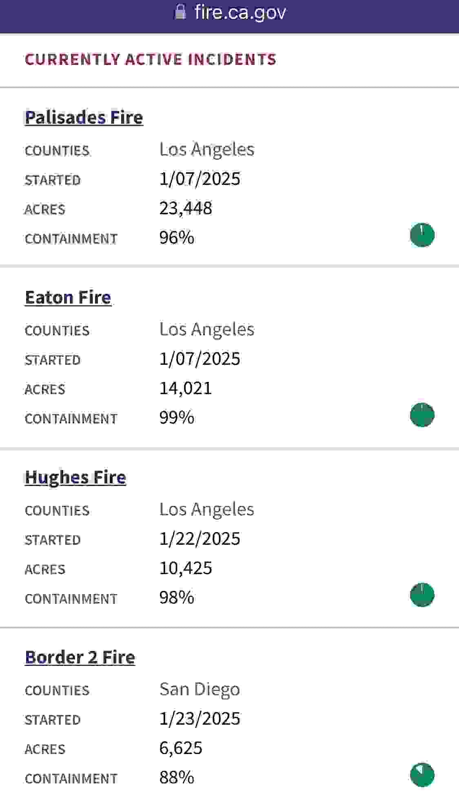
Task: Tap the fire.ca.gov address bar URL
Action: [x=240, y=12]
